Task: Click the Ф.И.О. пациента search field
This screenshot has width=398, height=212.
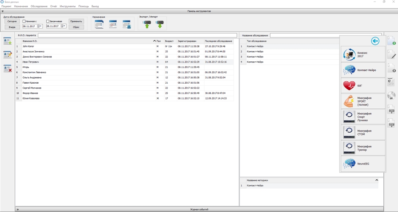Action: click(137, 35)
